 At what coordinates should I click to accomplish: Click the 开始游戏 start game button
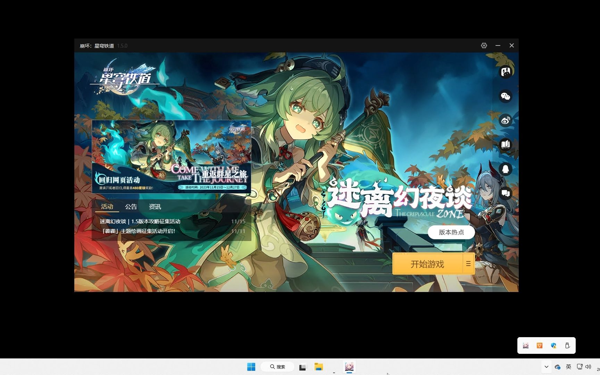pos(427,264)
